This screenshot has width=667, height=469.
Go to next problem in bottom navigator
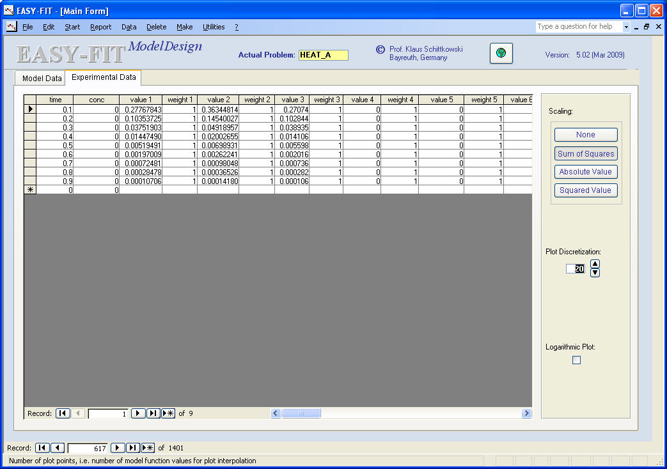tap(117, 448)
